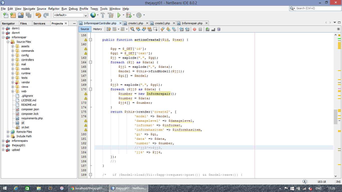Click the warning hint icon on line 159
Screen dimensions: 342x192
click(86, 40)
